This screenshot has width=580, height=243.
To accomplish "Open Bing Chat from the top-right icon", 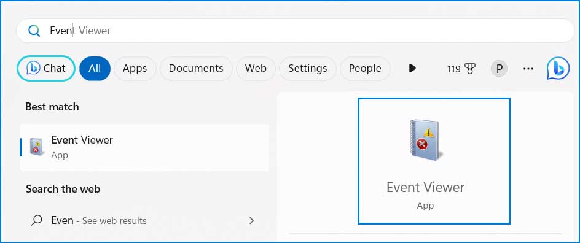I will click(558, 68).
